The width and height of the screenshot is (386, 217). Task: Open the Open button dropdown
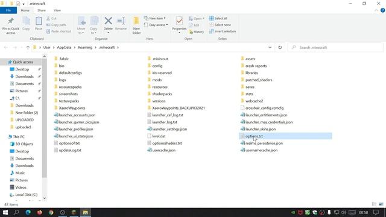pyautogui.click(x=197, y=19)
